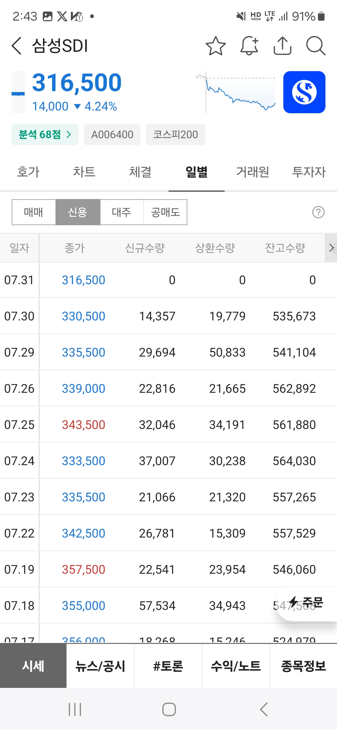Open the 시세 bottom tab
Screen dimensions: 337x730
pos(33,666)
